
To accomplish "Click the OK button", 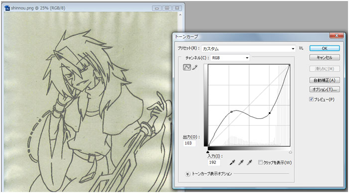I will click(325, 48).
